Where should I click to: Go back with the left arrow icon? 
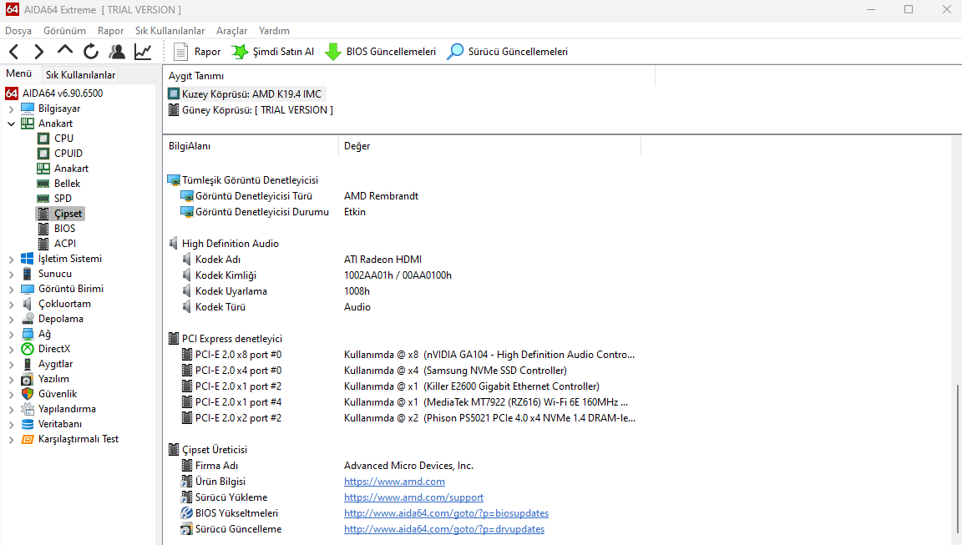(x=14, y=52)
